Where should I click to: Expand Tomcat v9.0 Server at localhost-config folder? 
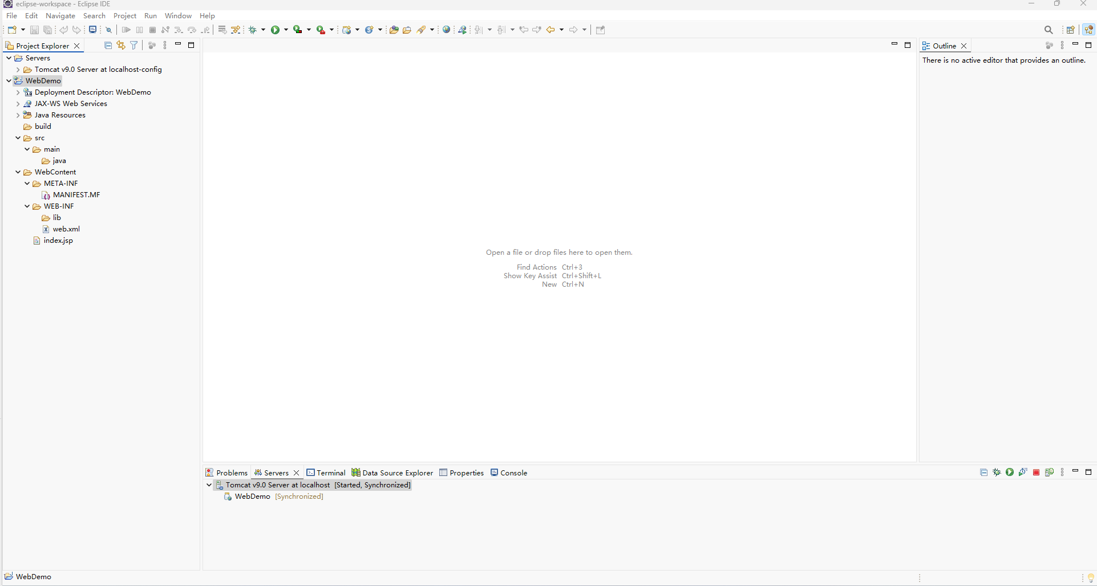click(x=18, y=70)
